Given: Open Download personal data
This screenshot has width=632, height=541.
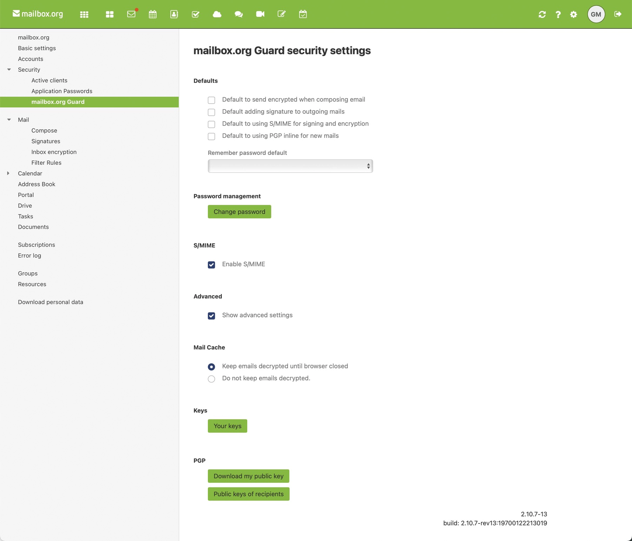Looking at the screenshot, I should tap(51, 302).
